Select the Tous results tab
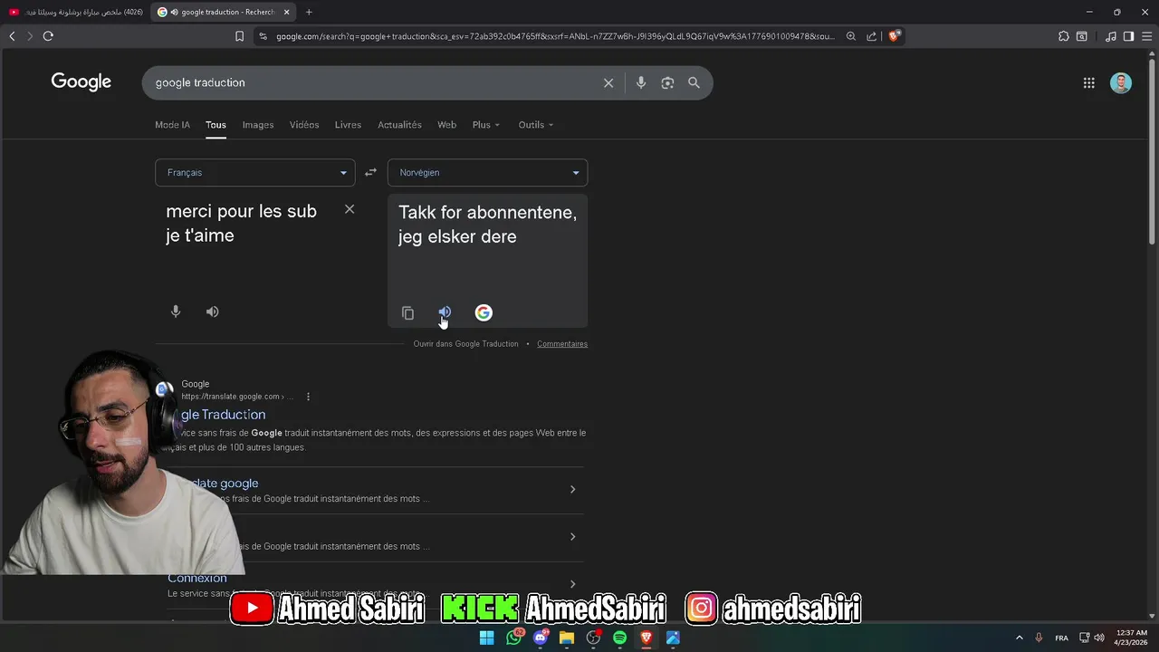This screenshot has height=652, width=1159. click(x=216, y=125)
